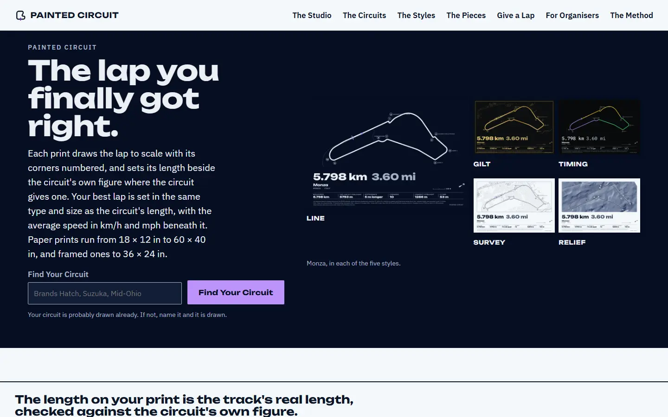Visit the For Organisers section
Screen dimensions: 668x417
(572, 15)
